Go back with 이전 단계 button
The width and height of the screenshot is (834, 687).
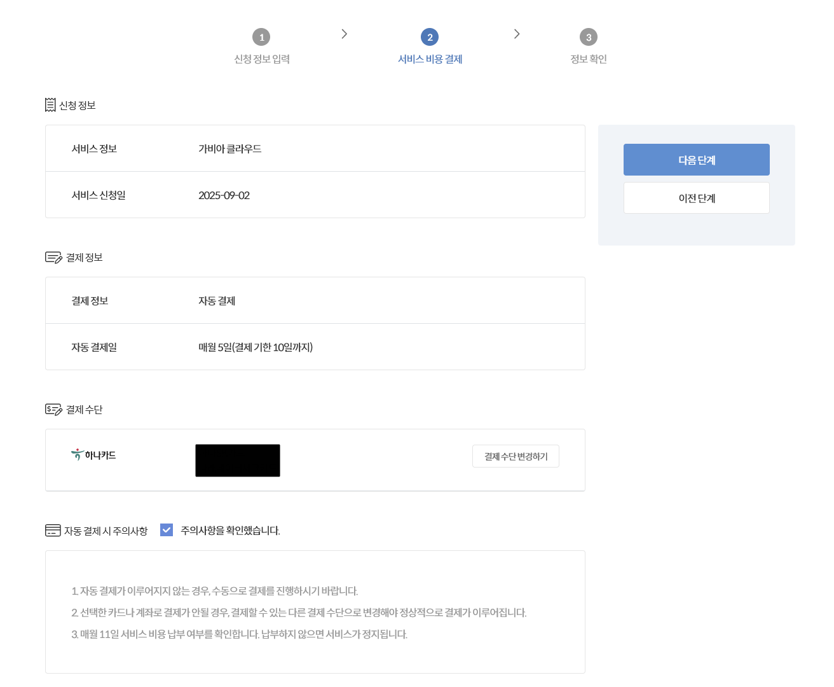coord(697,198)
